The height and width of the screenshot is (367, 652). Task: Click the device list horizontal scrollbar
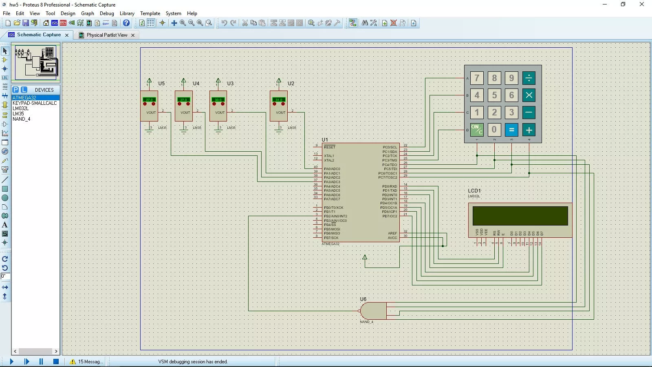tap(35, 351)
